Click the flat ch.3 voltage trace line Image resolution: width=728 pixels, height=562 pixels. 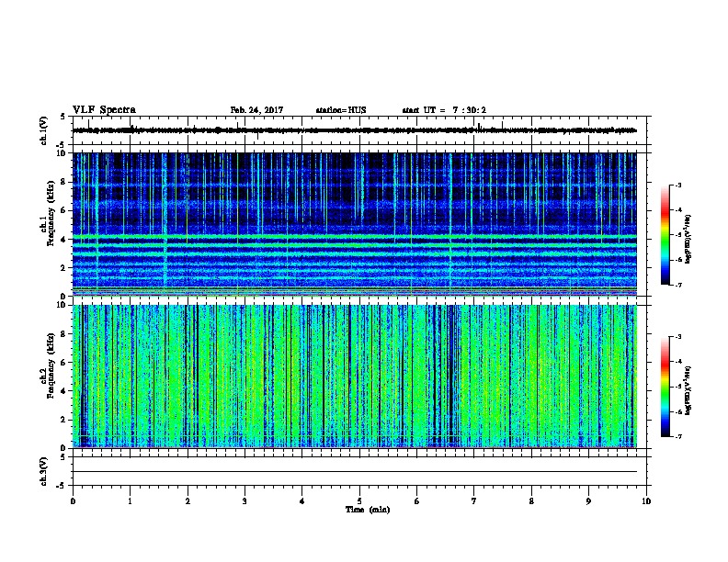click(355, 472)
